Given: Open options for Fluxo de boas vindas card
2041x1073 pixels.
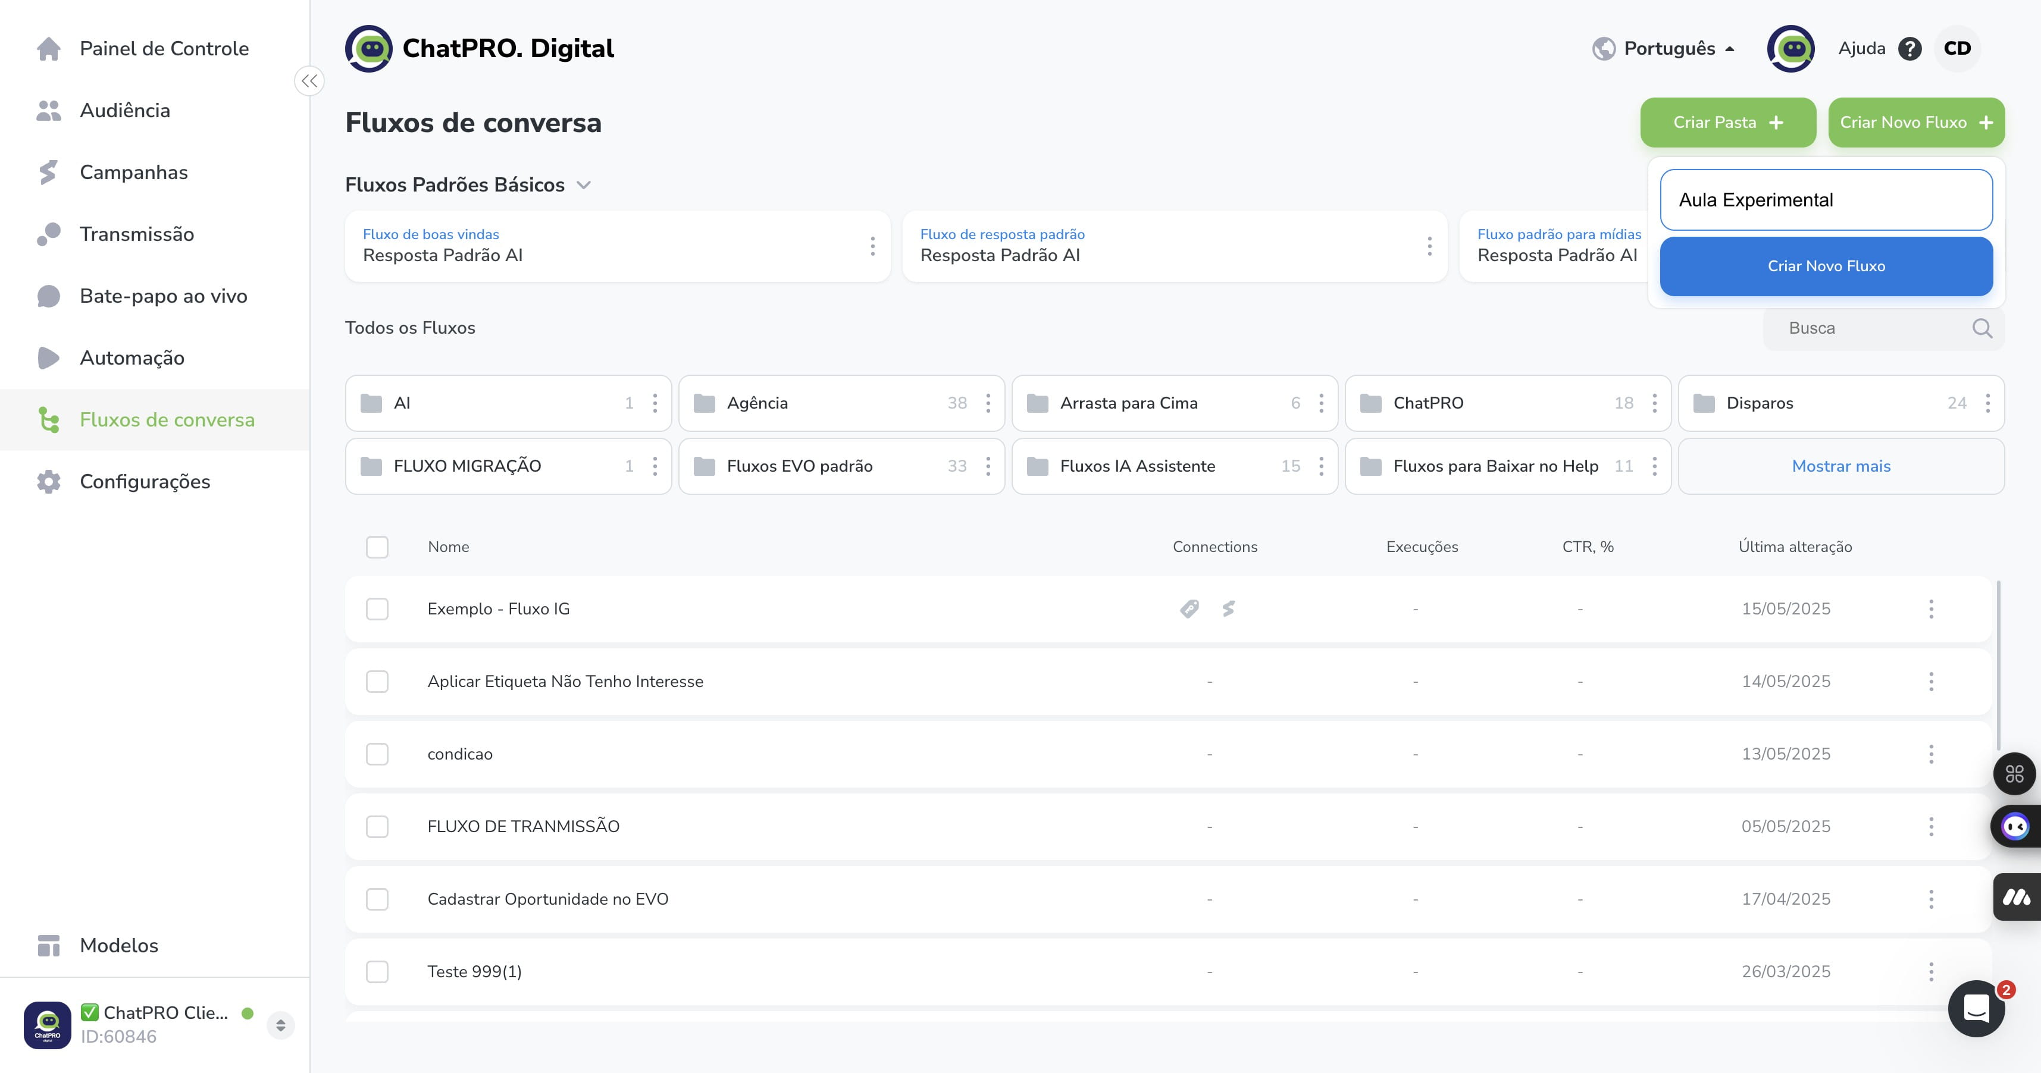Looking at the screenshot, I should pos(872,246).
